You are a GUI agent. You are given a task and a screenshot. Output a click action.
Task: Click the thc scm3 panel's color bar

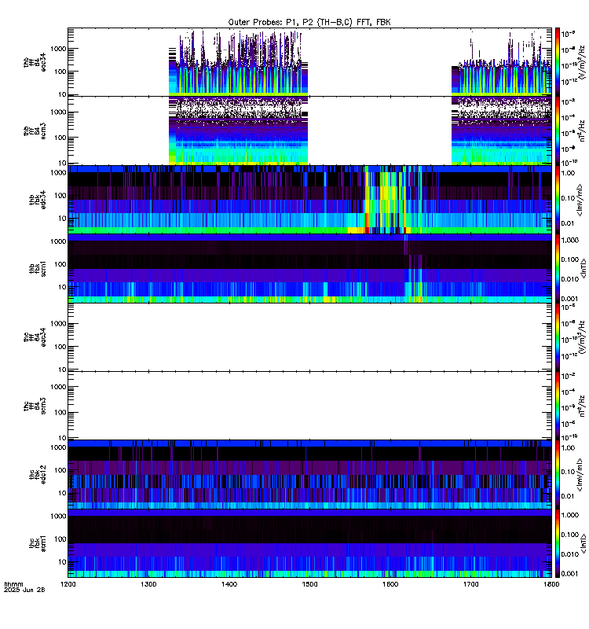[557, 406]
